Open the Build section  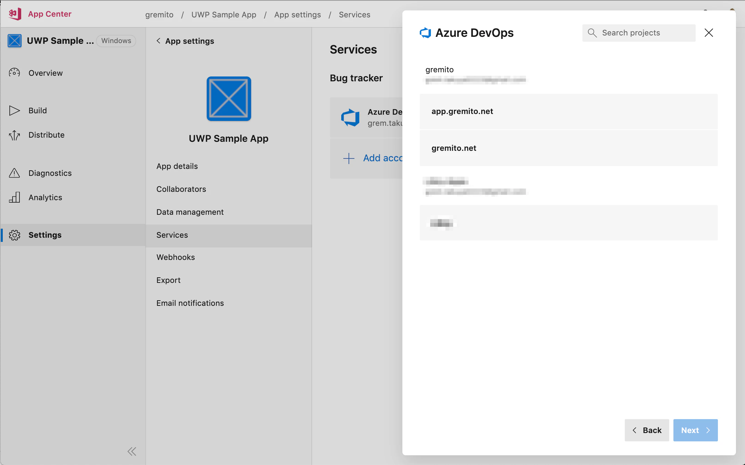(x=38, y=111)
